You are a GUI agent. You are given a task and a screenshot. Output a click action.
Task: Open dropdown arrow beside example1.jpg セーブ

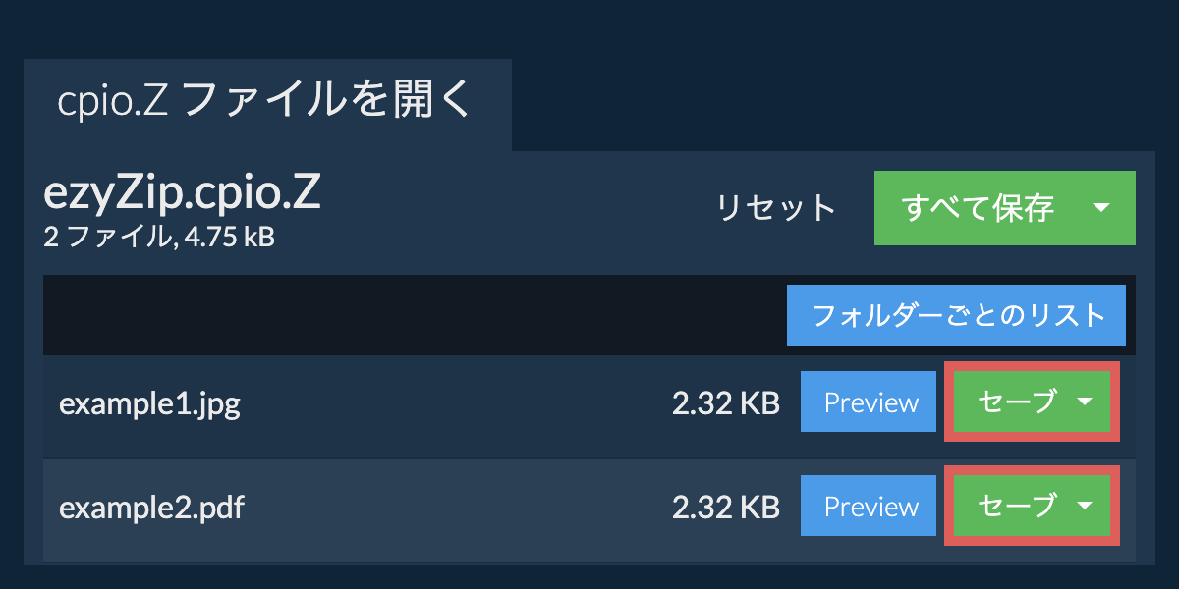tap(1085, 402)
